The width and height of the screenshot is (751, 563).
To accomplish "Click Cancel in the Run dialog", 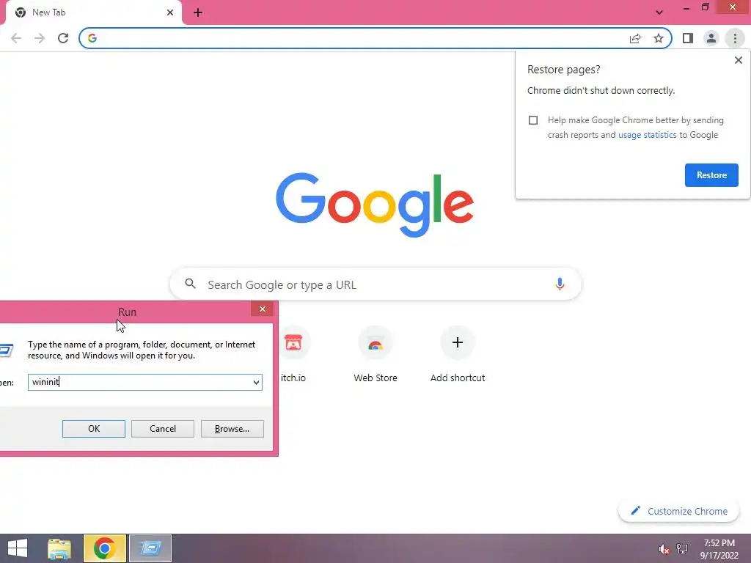I will click(163, 429).
